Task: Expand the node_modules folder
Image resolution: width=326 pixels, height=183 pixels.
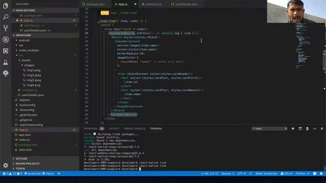Action: point(29,50)
